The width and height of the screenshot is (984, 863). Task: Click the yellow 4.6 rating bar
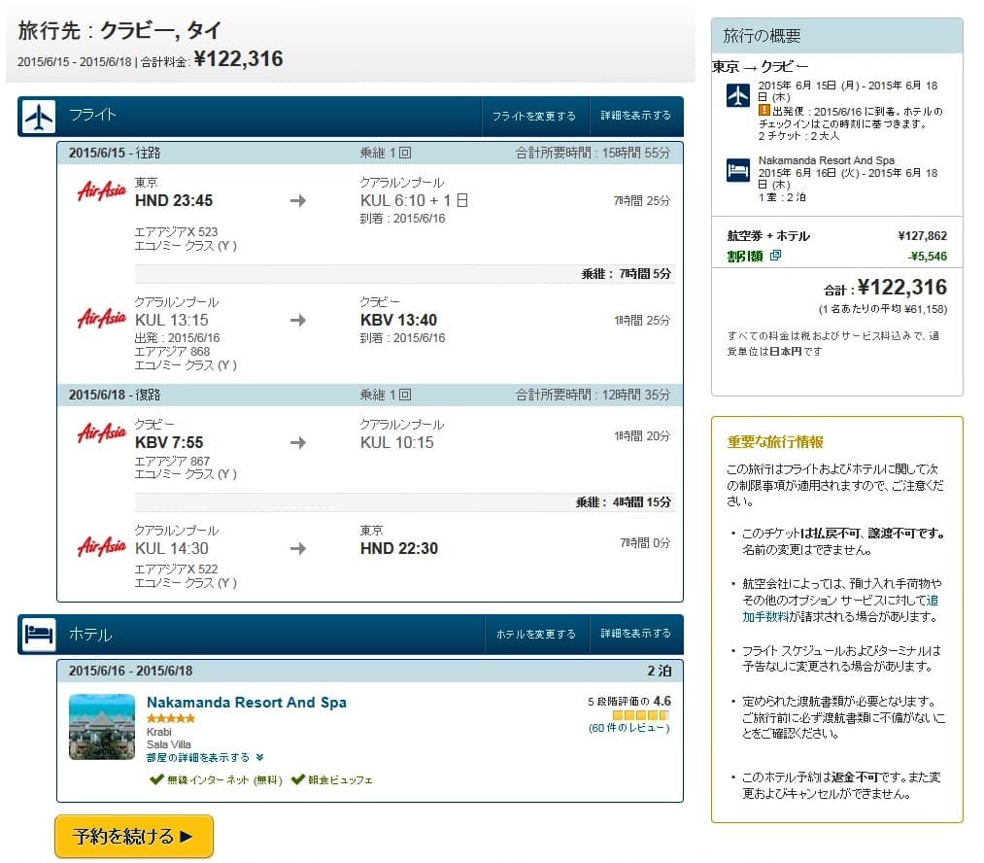click(x=642, y=715)
